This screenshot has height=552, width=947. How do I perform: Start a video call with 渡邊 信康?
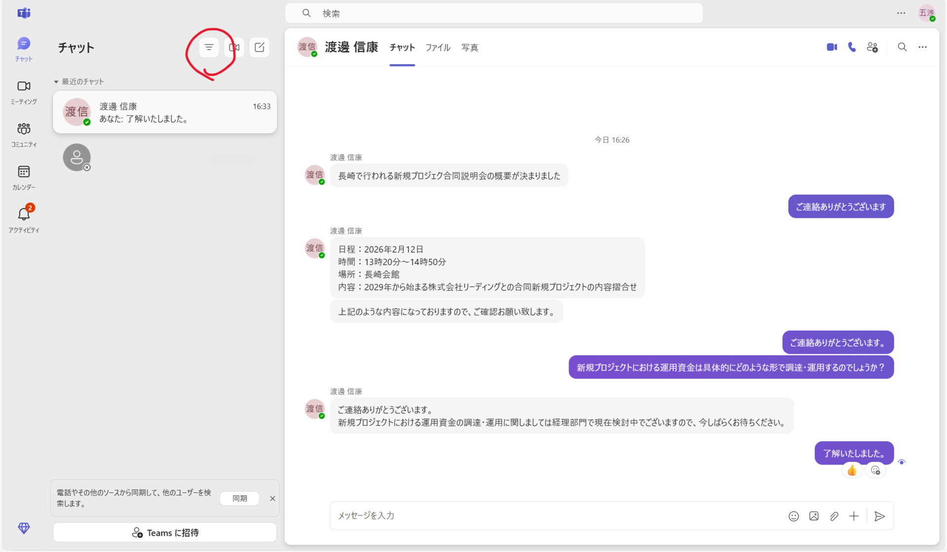pyautogui.click(x=832, y=47)
